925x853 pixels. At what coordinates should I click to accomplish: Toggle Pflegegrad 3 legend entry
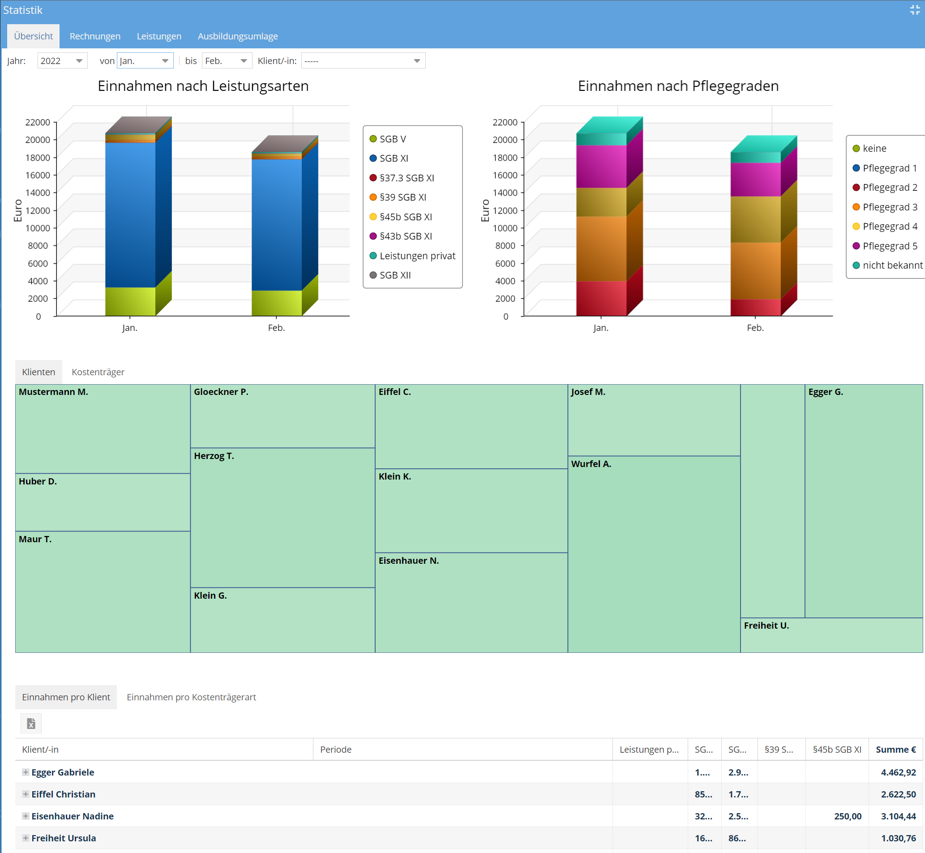point(889,207)
